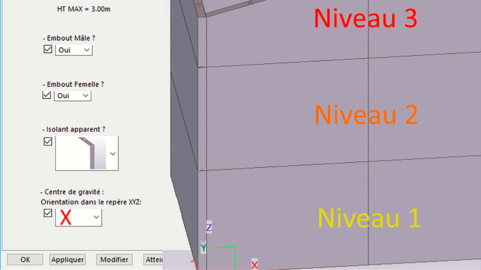481x270 pixels.
Task: Expand the Isolant apparent dropdown arrow
Action: click(x=113, y=153)
